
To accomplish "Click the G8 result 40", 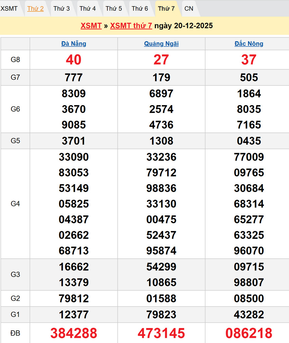I will click(74, 60).
